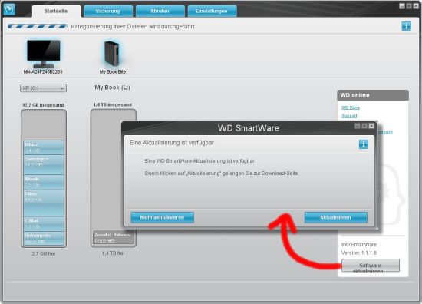Close the main WD SmartWare window

pos(416,6)
